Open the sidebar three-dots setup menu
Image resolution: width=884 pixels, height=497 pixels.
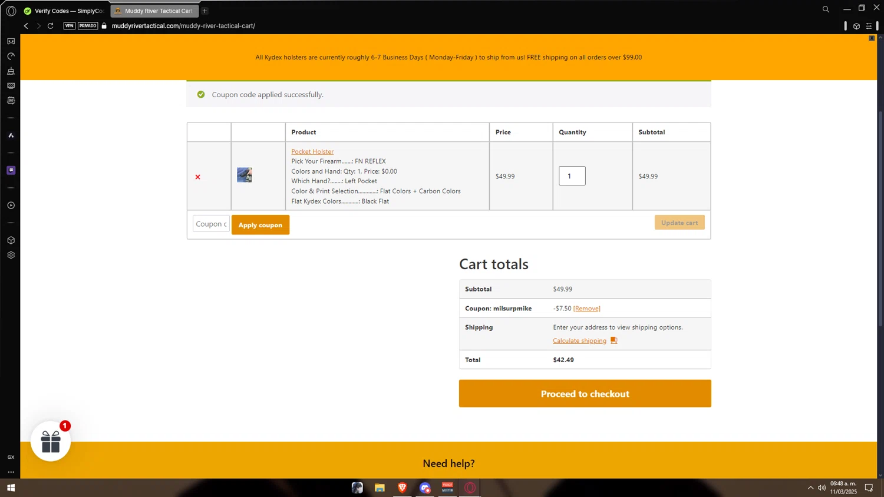coord(11,472)
